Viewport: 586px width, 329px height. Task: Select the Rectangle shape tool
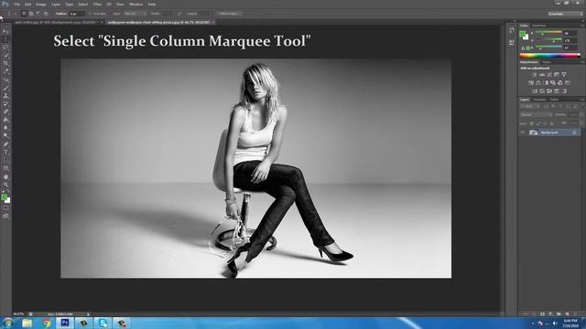tap(5, 168)
